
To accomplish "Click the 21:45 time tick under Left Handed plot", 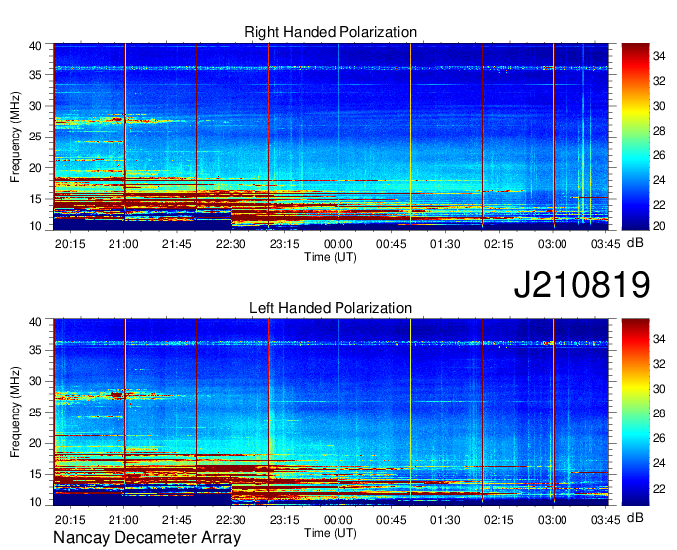I will pos(177,520).
